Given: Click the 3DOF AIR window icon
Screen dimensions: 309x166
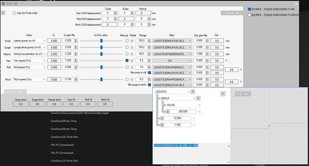Looking at the screenshot, I should click(3, 3).
